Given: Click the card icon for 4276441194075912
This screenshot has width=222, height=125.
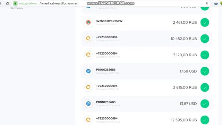Looking at the screenshot, I should click(x=88, y=22).
